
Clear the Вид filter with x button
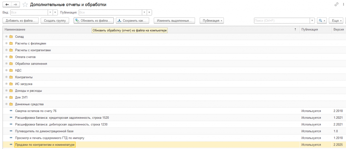click(x=55, y=12)
